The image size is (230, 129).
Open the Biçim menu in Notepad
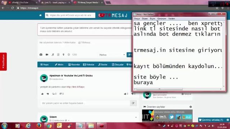point(152,19)
